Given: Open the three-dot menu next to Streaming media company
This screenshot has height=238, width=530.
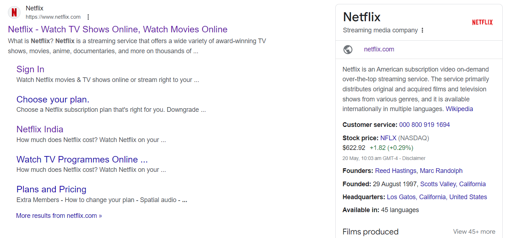Looking at the screenshot, I should 422,30.
